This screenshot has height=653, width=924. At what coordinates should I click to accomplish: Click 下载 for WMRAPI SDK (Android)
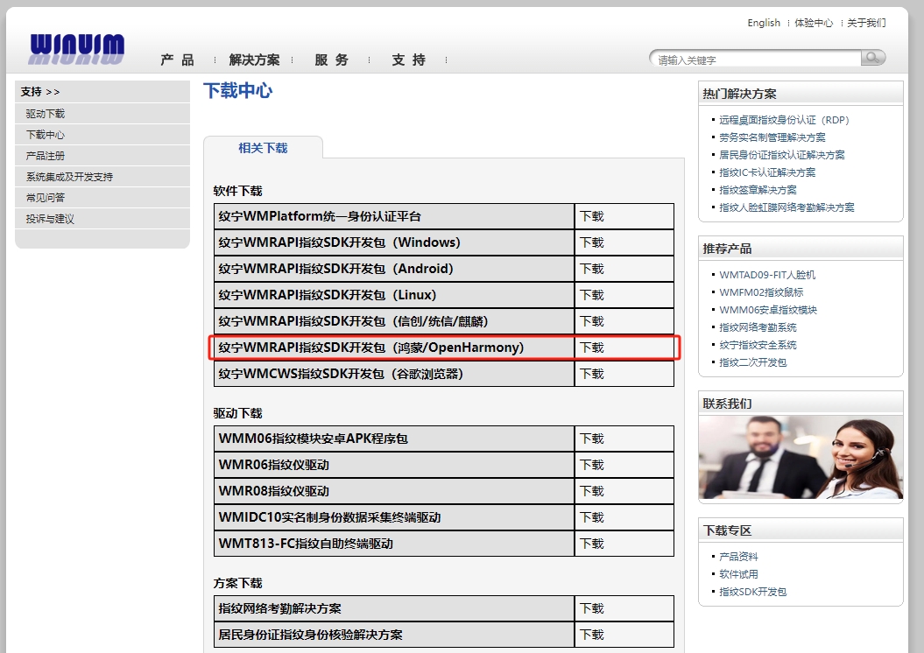(x=592, y=269)
